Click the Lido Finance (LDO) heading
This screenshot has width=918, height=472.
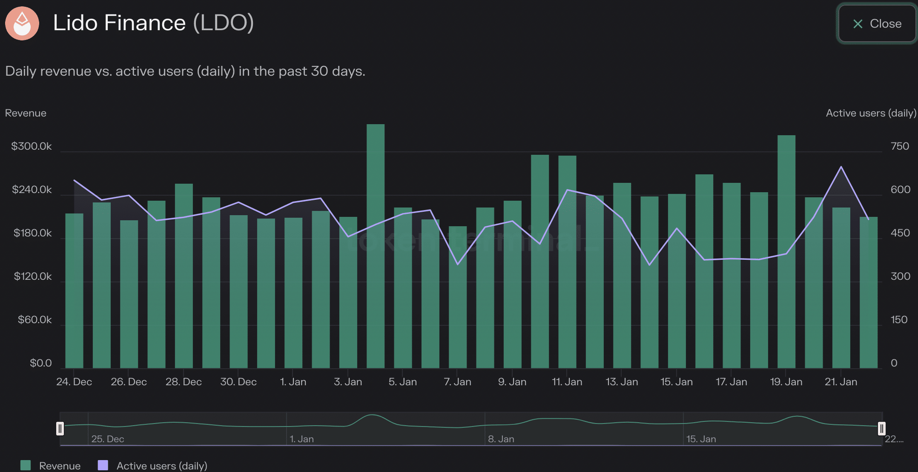click(x=153, y=23)
